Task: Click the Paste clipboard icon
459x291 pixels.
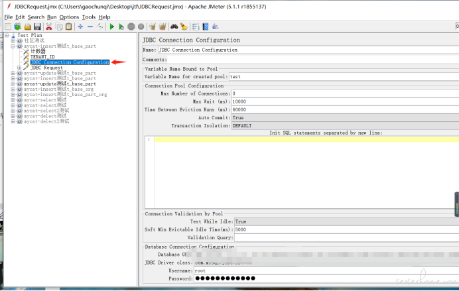Action: [x=68, y=27]
